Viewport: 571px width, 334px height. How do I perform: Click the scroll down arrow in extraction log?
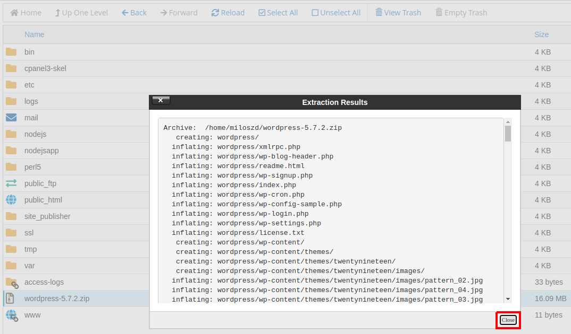tap(508, 299)
